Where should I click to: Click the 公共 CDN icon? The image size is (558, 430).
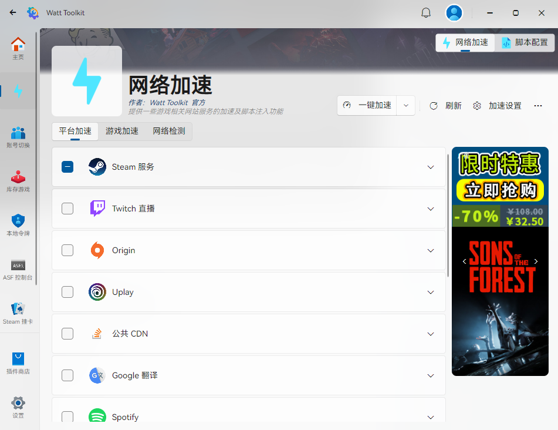[x=97, y=334]
